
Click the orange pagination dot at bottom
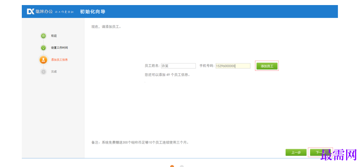172,166
